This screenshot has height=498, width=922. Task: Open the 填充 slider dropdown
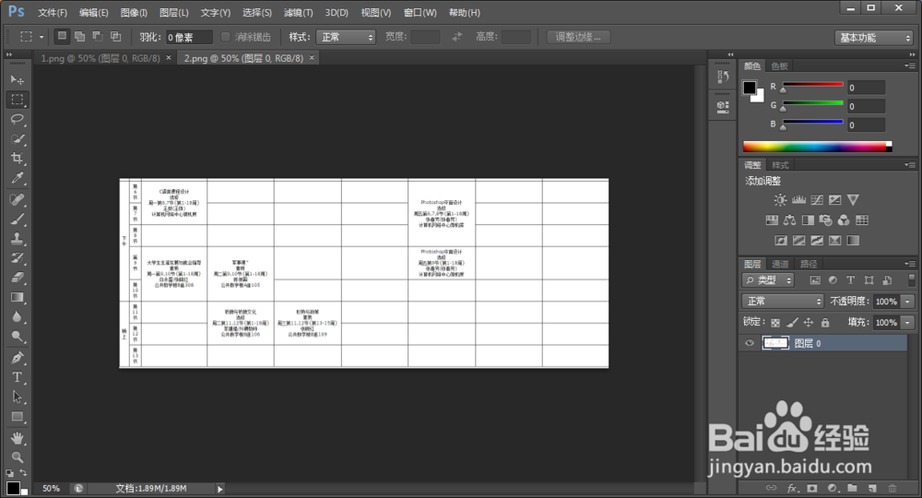point(908,322)
